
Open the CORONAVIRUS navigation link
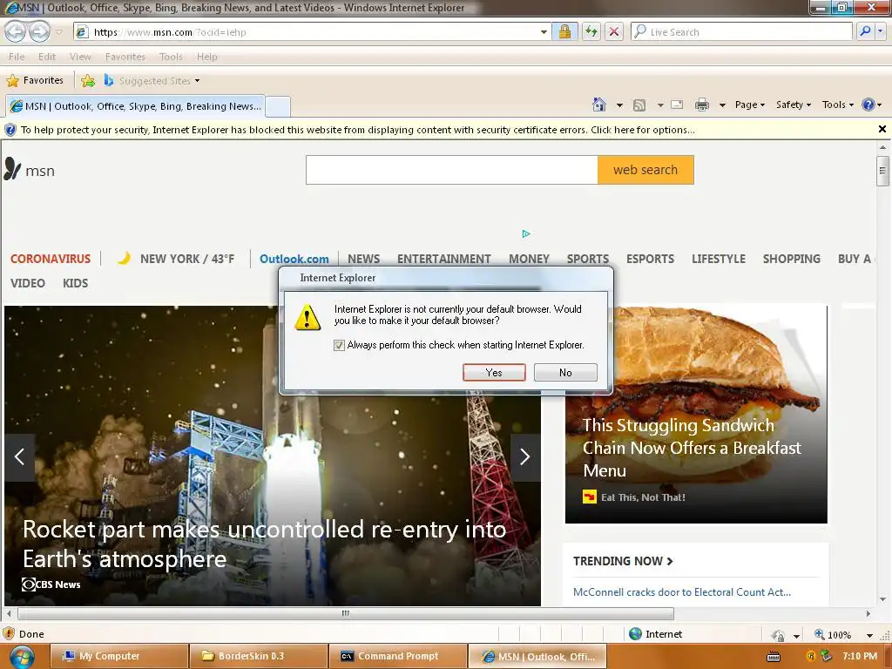(51, 259)
